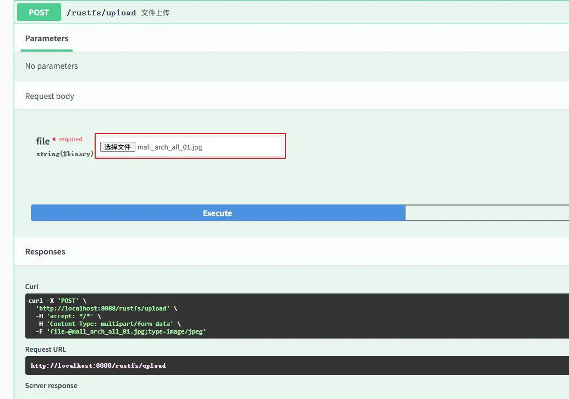Click the white button beside Execute
The image size is (569, 399).
[x=486, y=213]
